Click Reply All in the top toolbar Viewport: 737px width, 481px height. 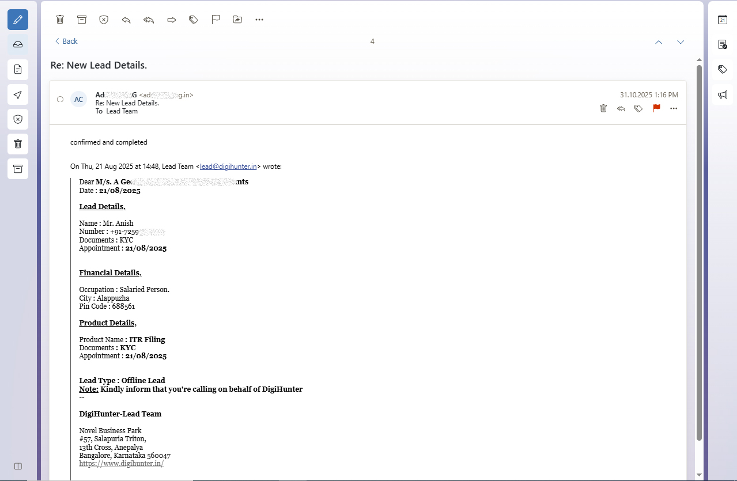pyautogui.click(x=149, y=20)
